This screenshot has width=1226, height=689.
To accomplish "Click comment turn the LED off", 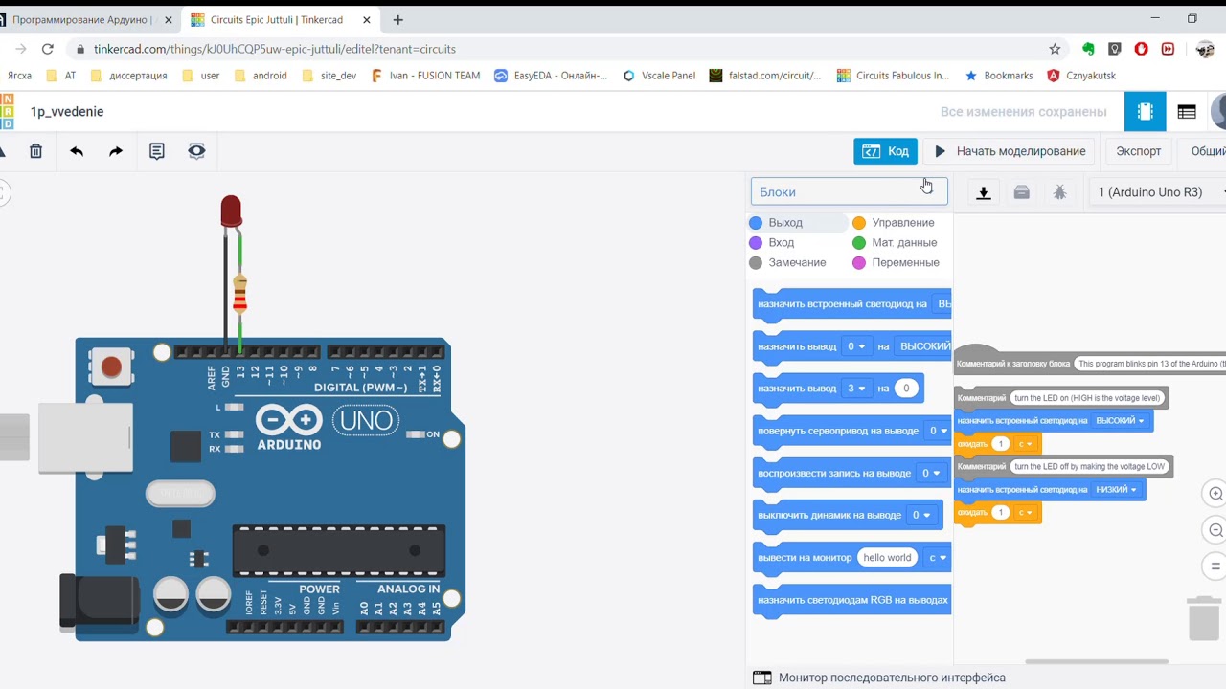I will click(x=1090, y=467).
